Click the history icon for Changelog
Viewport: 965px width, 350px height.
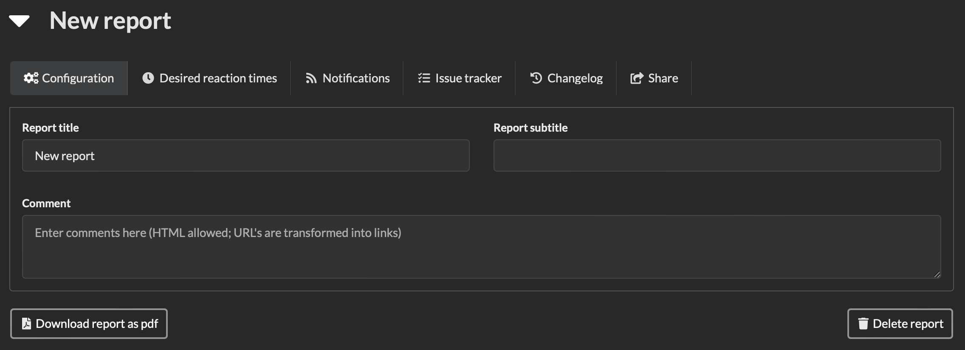click(x=536, y=78)
